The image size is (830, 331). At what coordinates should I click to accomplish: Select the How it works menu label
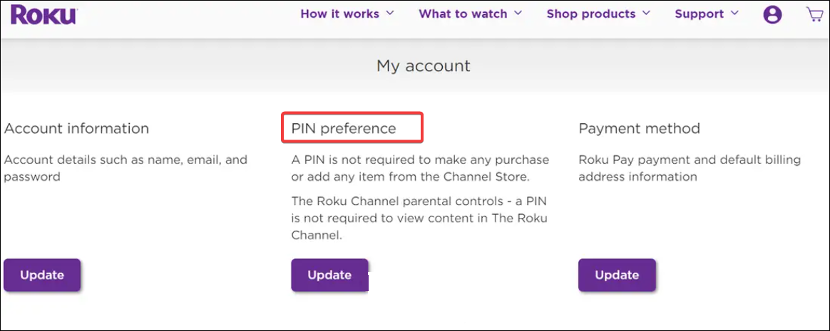[339, 14]
